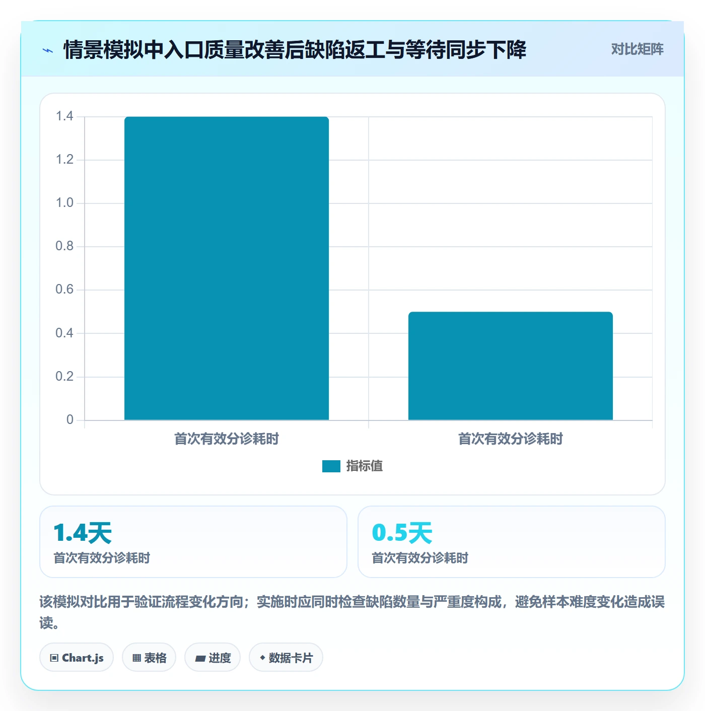Screen dimensions: 705x711
Task: Click the lightning icon beside the title
Action: pos(48,50)
